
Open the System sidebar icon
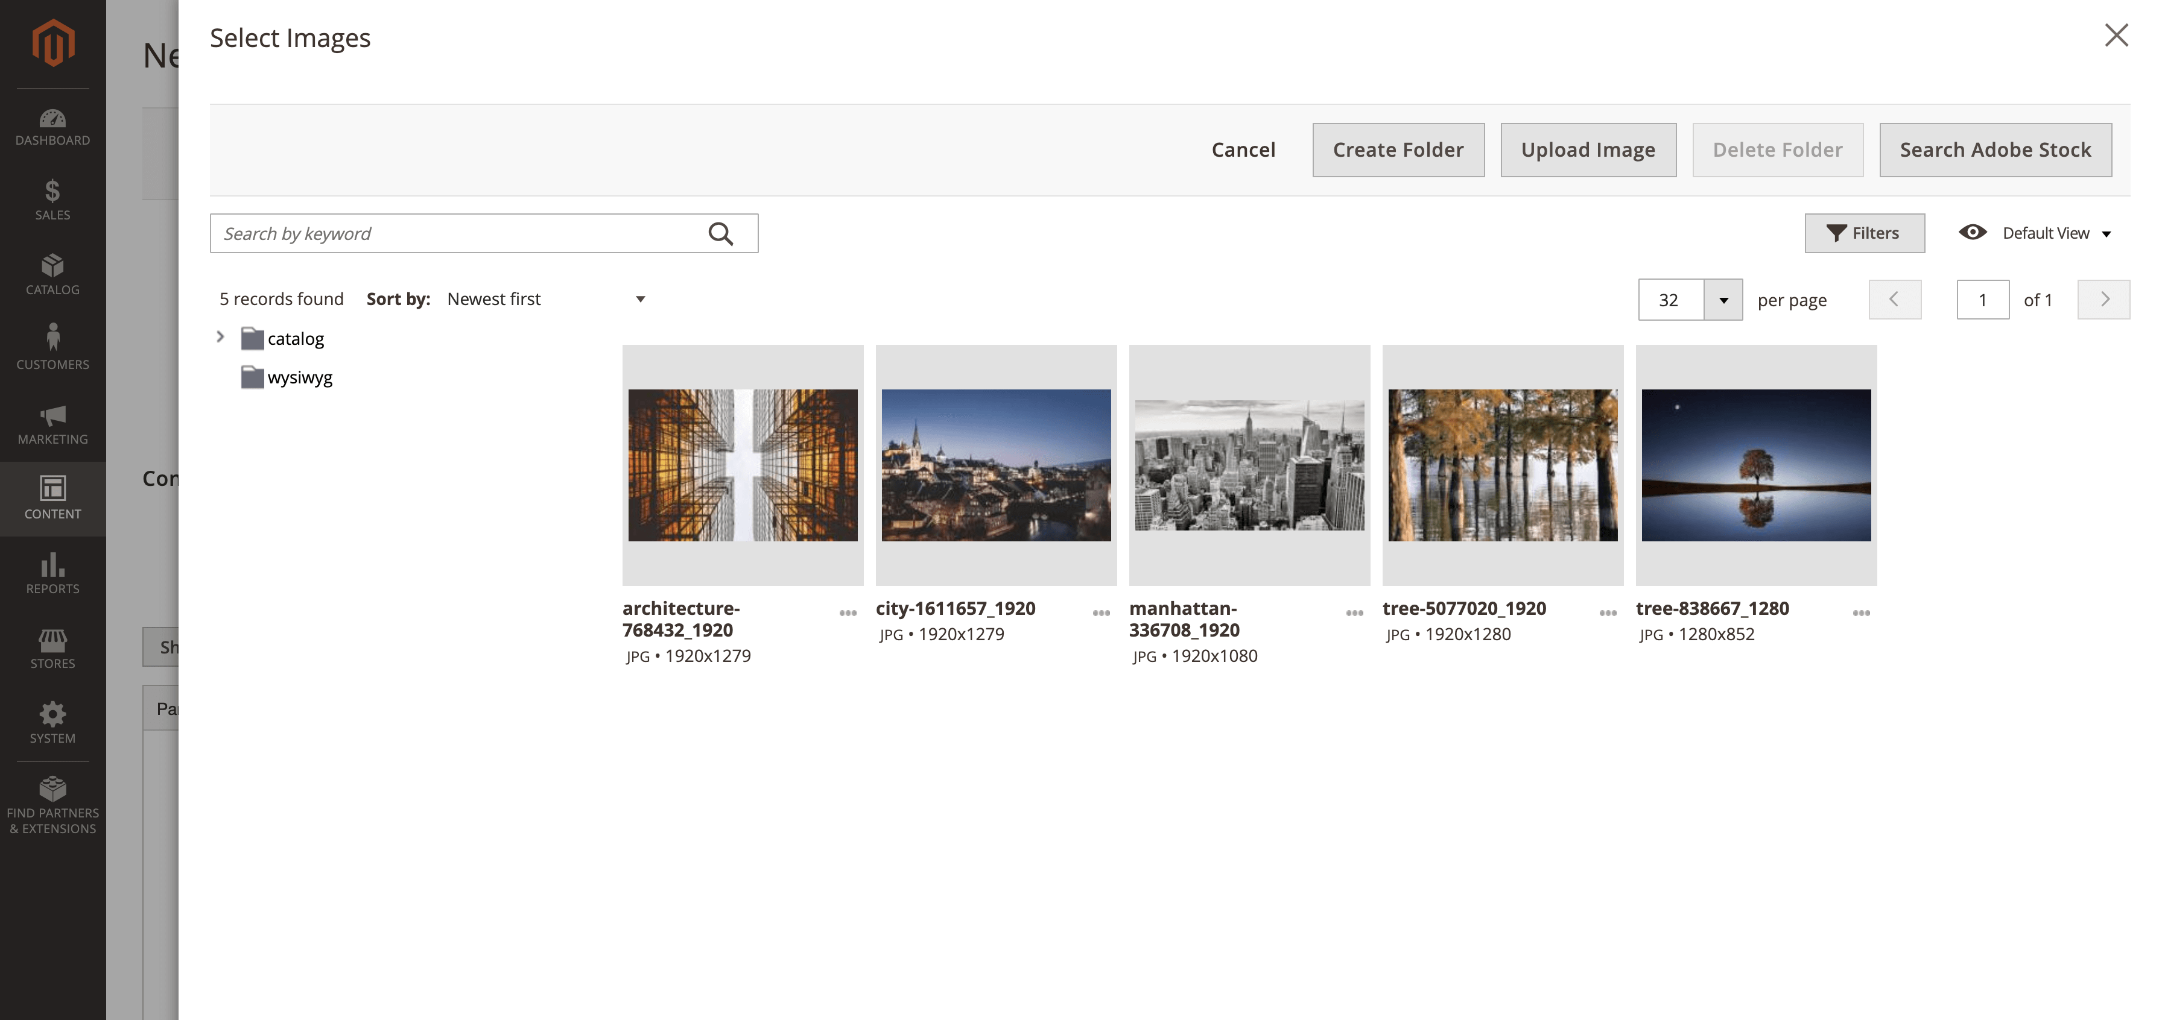(x=53, y=714)
